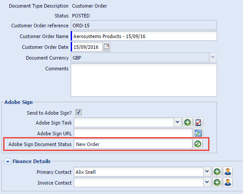
Task: Expand the Adobe Sign Task dropdown
Action: pos(178,122)
